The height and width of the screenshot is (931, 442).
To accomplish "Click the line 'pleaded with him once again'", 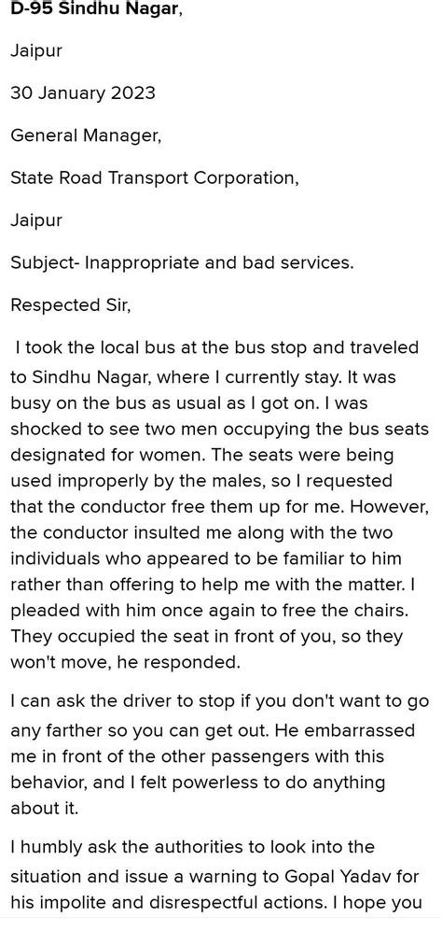I will [201, 611].
